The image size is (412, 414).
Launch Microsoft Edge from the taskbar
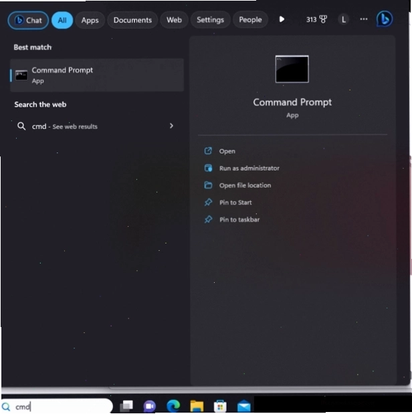coord(173,406)
